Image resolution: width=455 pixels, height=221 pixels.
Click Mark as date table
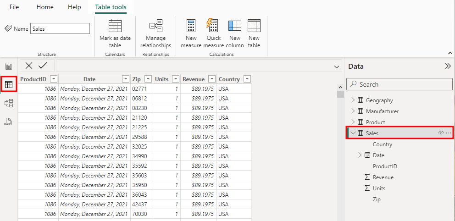pos(115,33)
